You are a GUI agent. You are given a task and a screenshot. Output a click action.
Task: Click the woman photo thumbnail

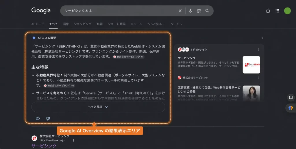(x=251, y=93)
